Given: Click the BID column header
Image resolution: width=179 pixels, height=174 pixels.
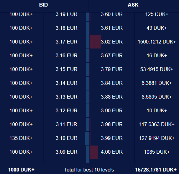Looking at the screenshot, I should (43, 5).
